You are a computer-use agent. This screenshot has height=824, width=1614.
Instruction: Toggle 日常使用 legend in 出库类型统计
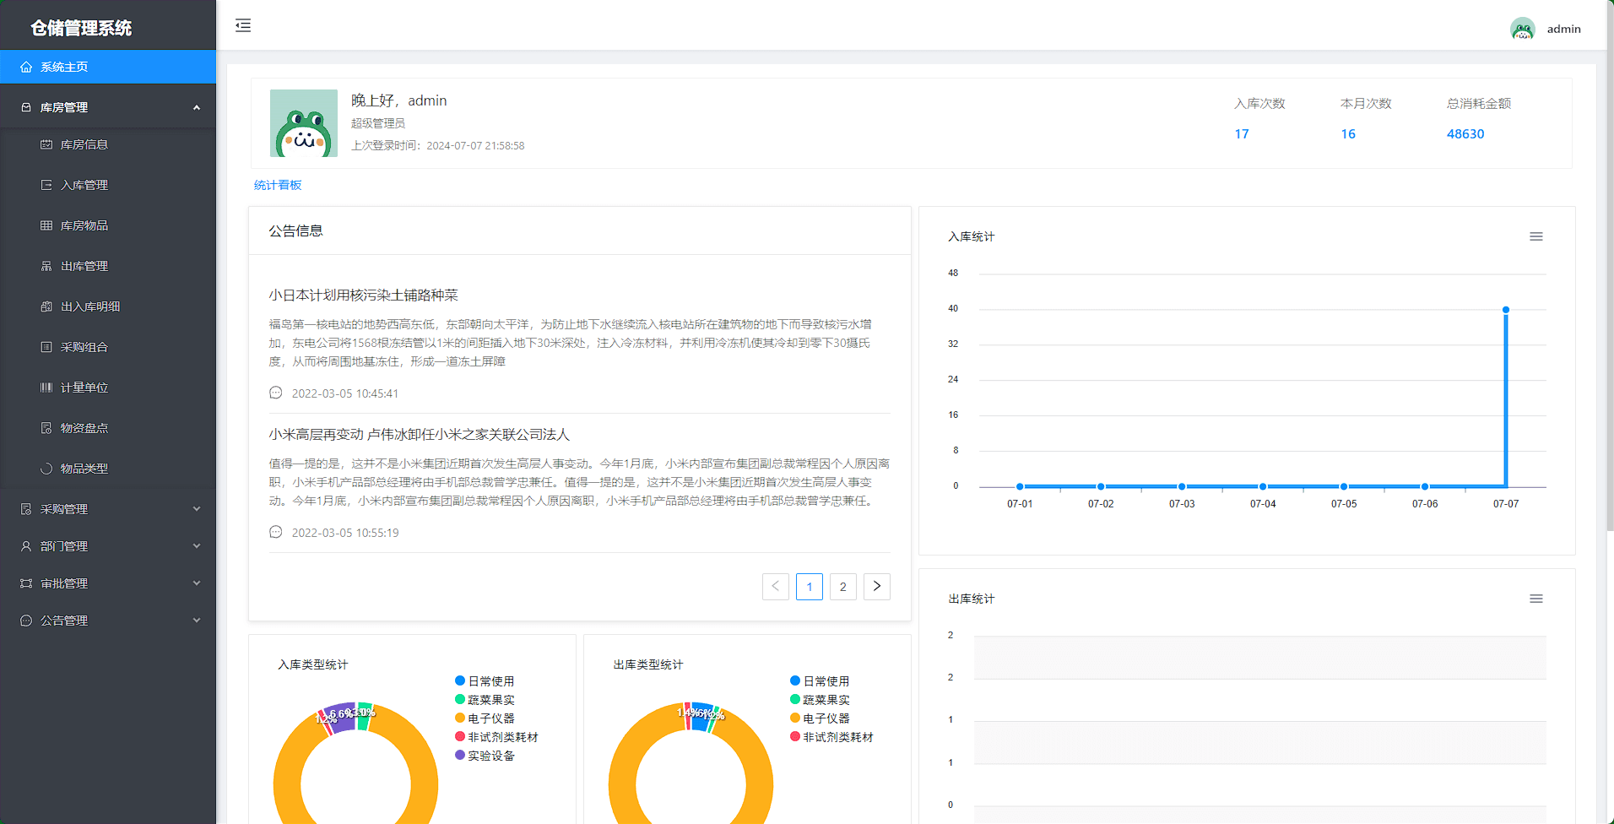coord(820,681)
